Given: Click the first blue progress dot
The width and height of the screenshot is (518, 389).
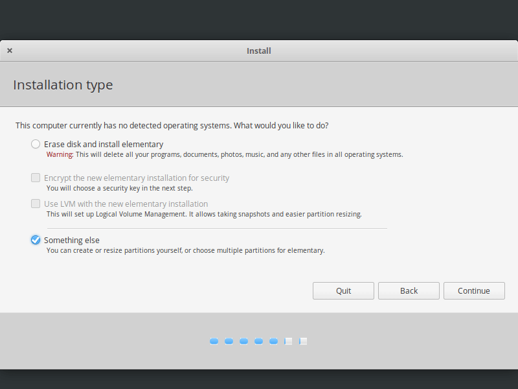Looking at the screenshot, I should [x=214, y=341].
